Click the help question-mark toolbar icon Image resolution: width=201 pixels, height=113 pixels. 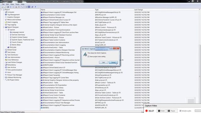tap(35, 7)
